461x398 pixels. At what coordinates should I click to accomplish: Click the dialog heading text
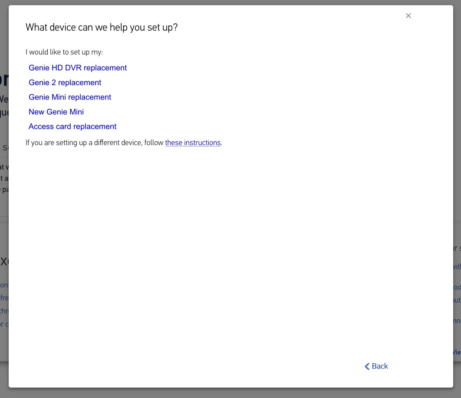click(102, 27)
